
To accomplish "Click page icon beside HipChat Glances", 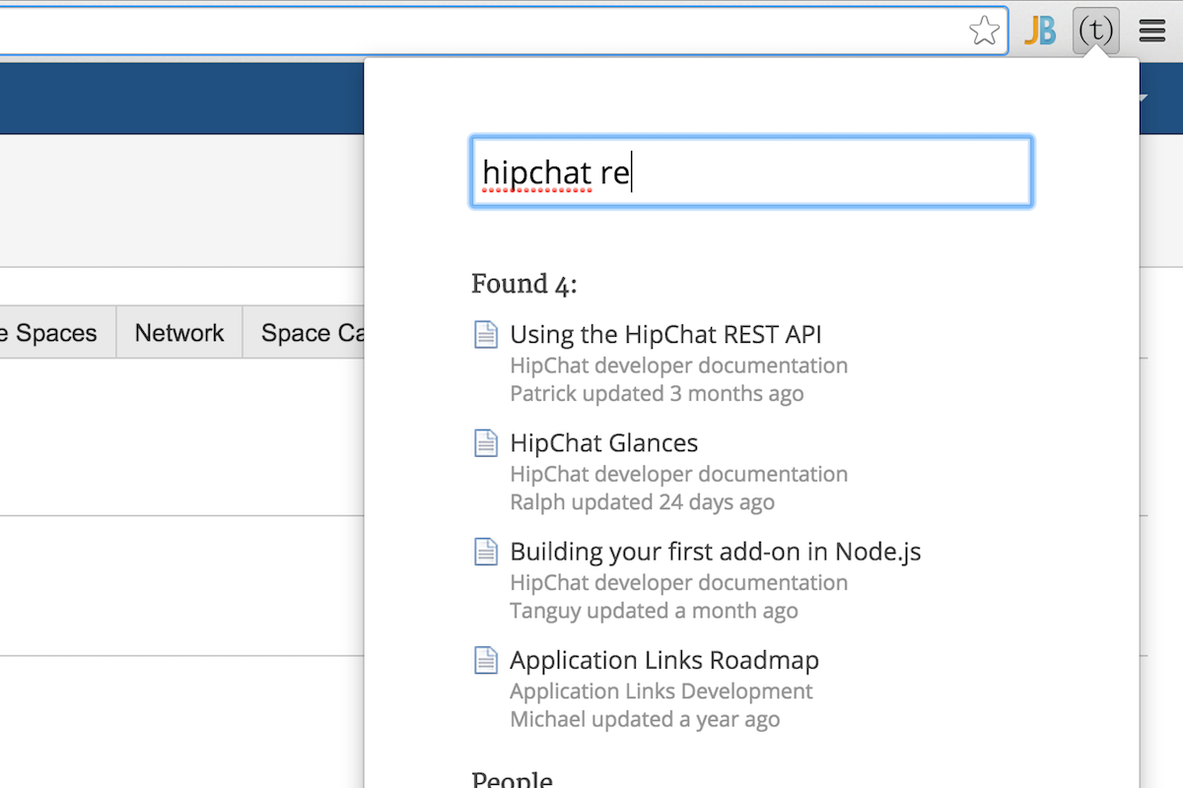I will tap(486, 443).
